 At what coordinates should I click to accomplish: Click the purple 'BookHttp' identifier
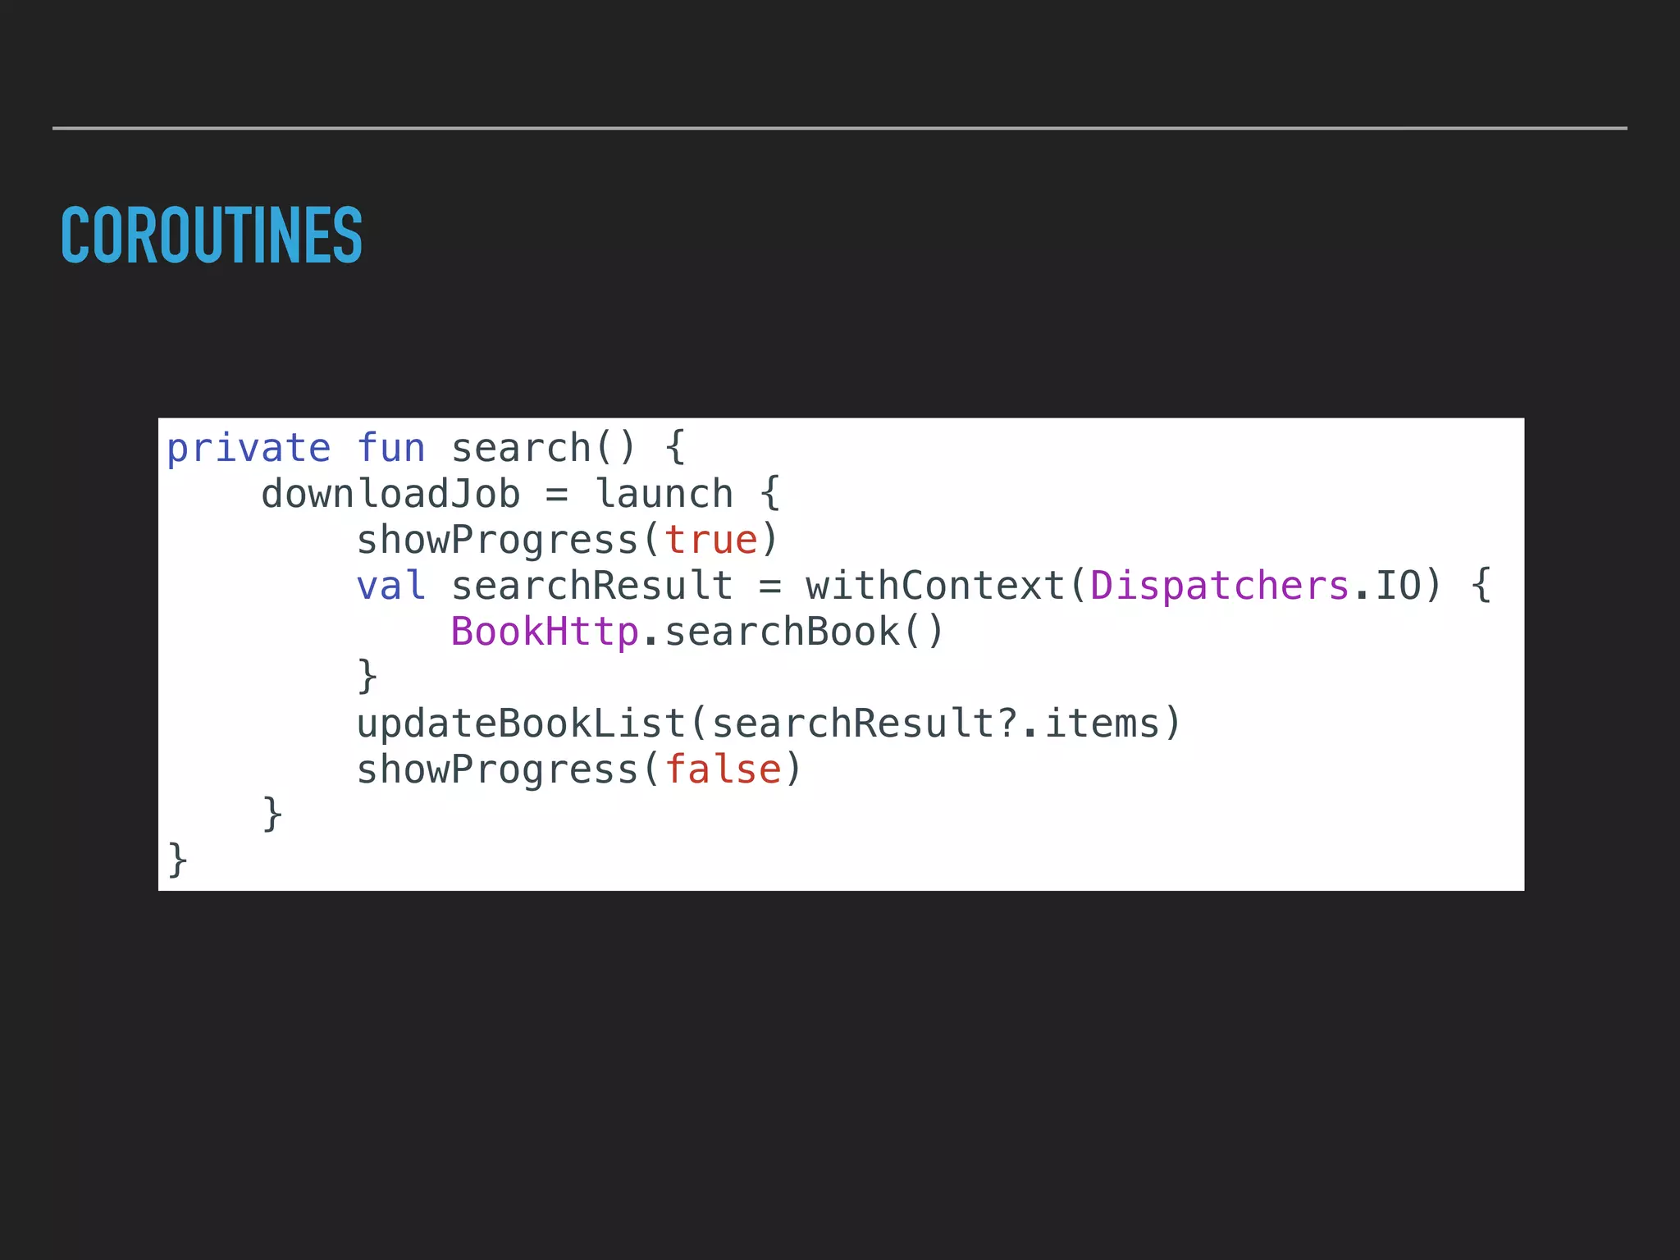tap(545, 632)
